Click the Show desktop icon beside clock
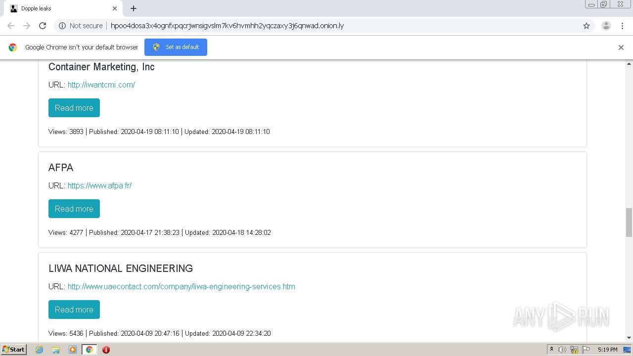Screen dimensions: 633x356 [627, 350]
